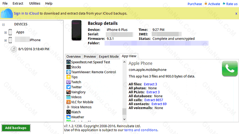Select the App View tab
239x134 pixels.
click(129, 56)
